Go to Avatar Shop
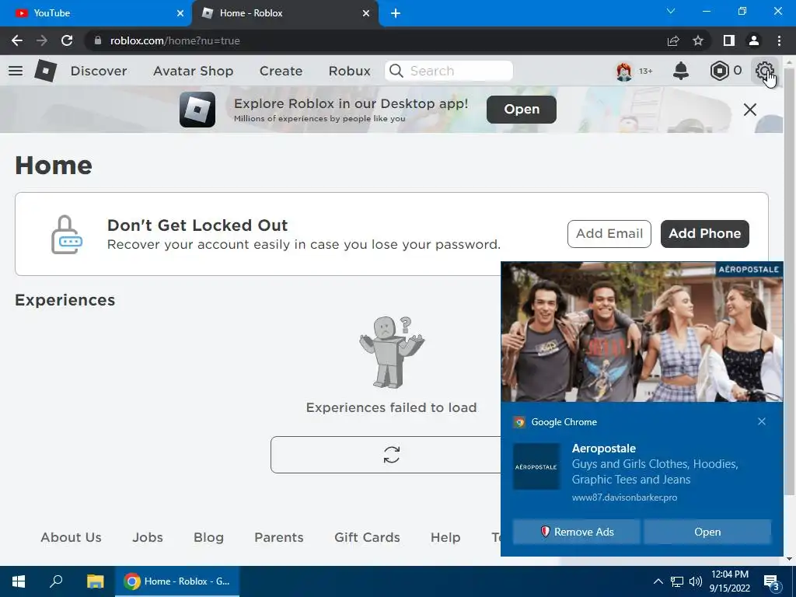Image resolution: width=796 pixels, height=597 pixels. tap(194, 71)
